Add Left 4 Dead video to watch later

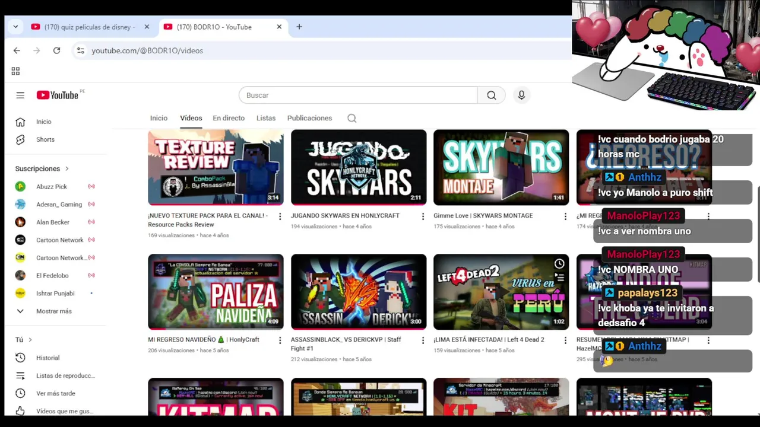[559, 263]
